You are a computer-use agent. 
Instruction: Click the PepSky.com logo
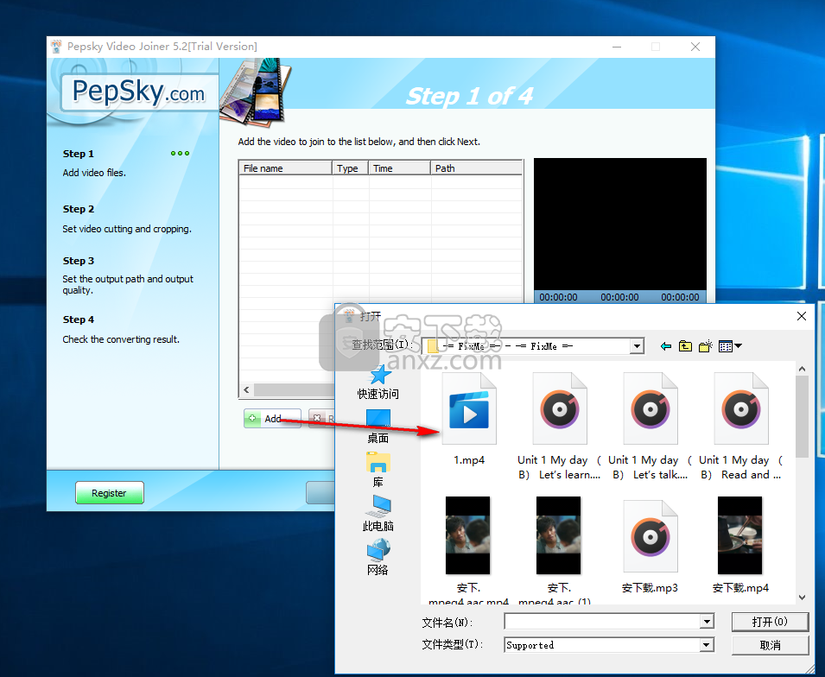pyautogui.click(x=139, y=92)
